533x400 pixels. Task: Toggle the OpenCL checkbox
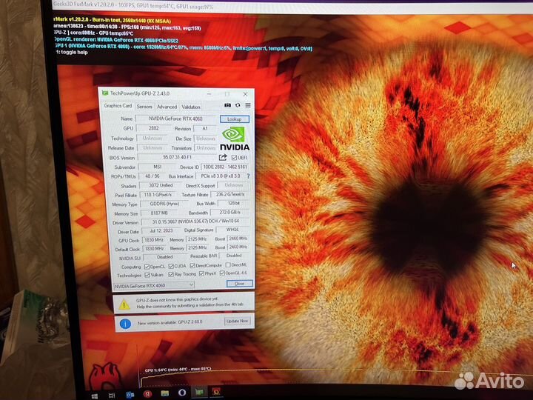(x=147, y=267)
